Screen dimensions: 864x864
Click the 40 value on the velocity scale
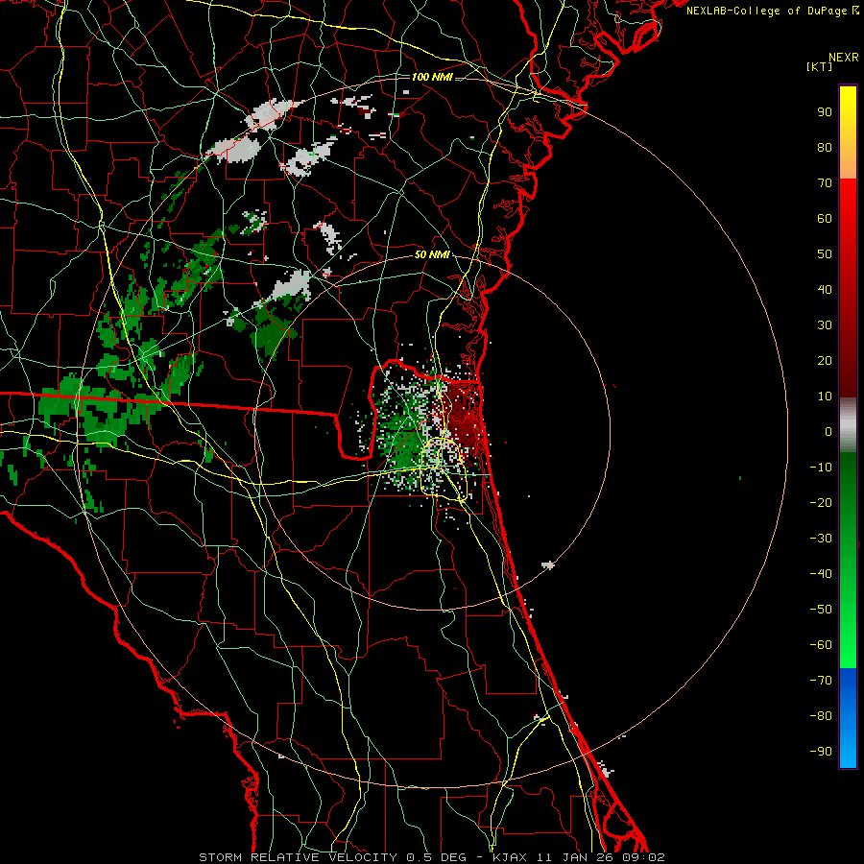(825, 290)
